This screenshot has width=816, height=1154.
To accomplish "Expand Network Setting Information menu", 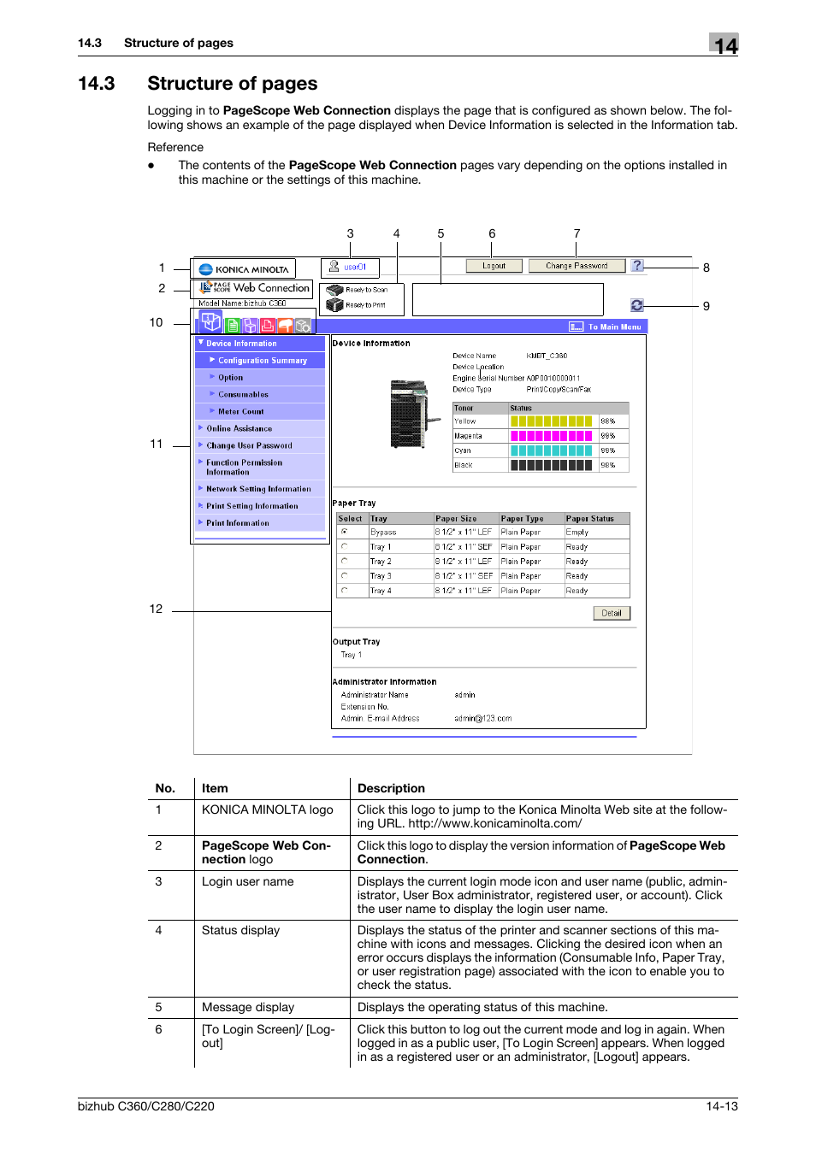I will 260,489.
